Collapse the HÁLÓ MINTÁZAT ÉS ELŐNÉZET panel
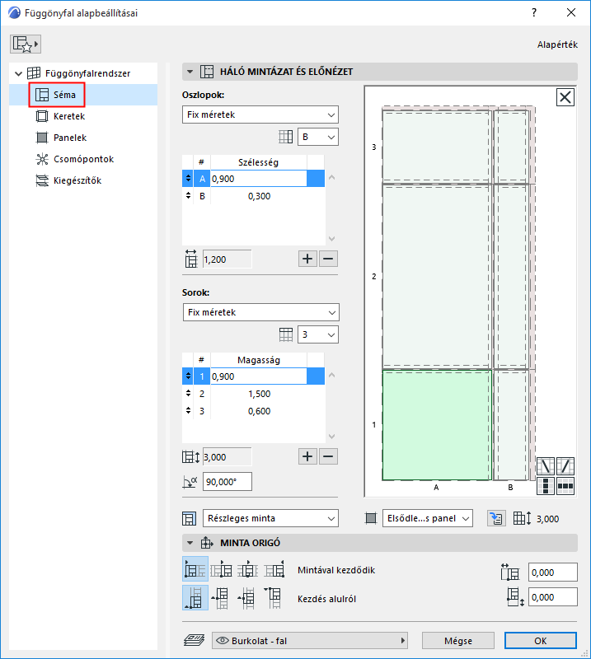 click(x=190, y=72)
